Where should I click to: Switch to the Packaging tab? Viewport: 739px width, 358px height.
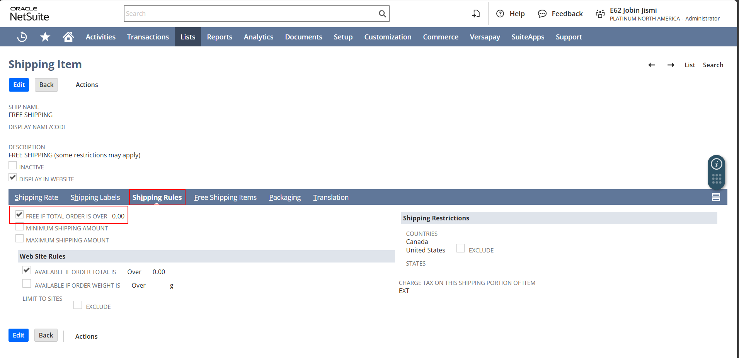[x=284, y=197]
